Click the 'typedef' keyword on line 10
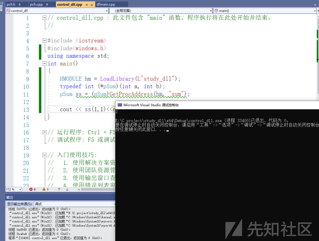 [71, 87]
